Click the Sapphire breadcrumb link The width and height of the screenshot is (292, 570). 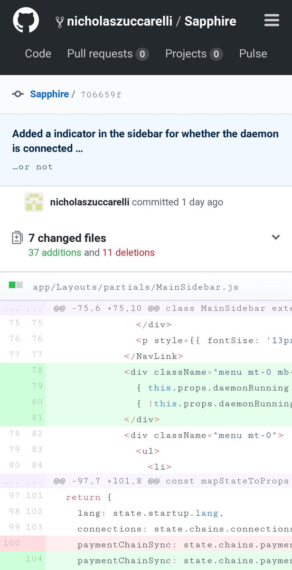[49, 94]
